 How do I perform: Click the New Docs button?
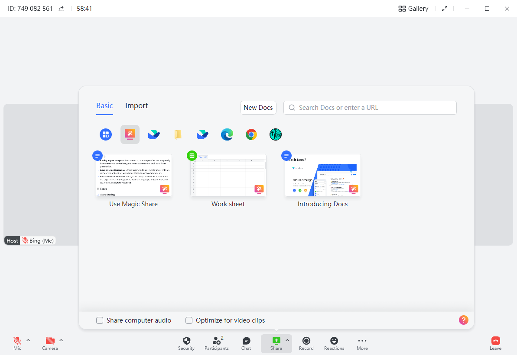258,108
